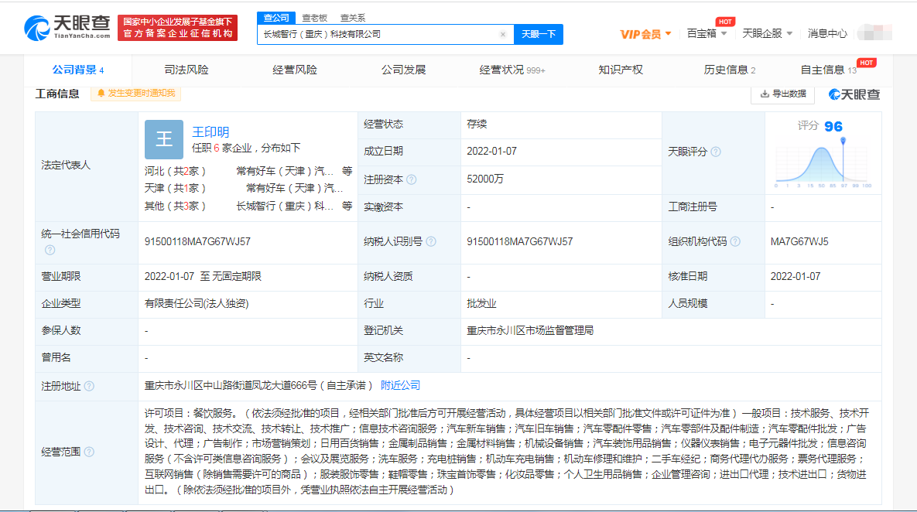The width and height of the screenshot is (917, 512).
Task: Click the 注册资本 value 52000万
Action: point(485,179)
